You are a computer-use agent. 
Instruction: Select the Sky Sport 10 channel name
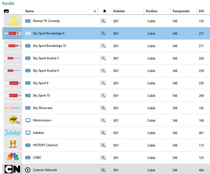(x=41, y=96)
